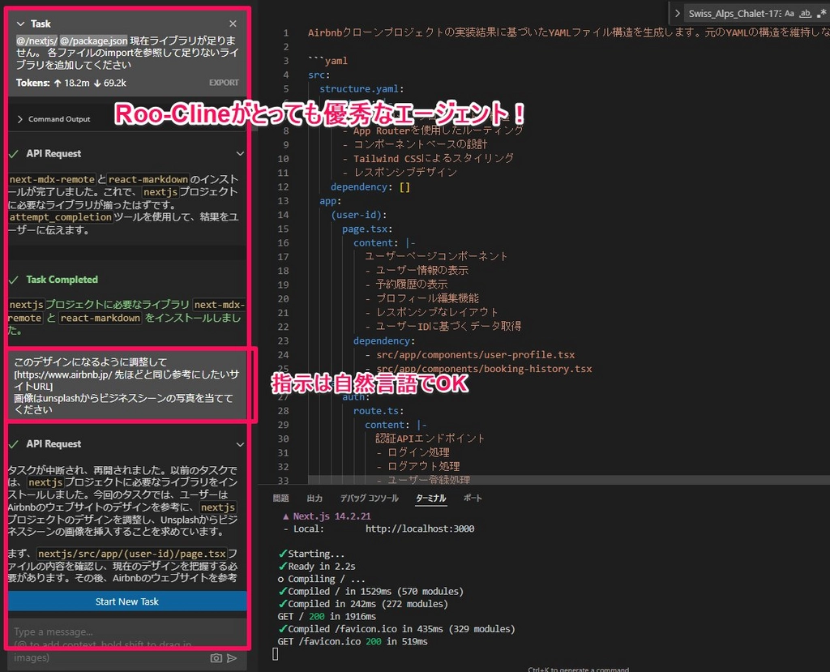
Task: Click the find input containing Swiss_Alps_Chalet
Action: point(733,14)
